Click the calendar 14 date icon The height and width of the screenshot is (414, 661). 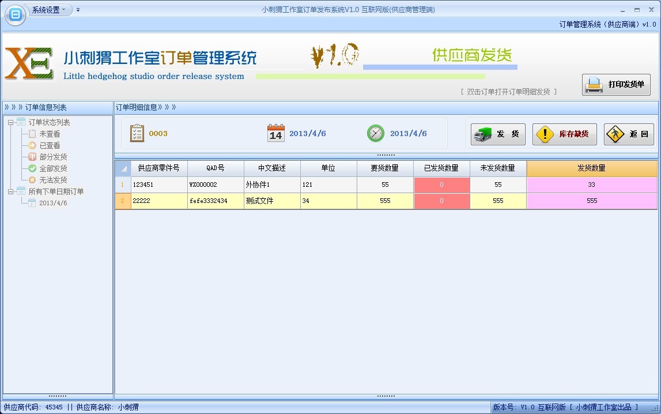click(275, 133)
